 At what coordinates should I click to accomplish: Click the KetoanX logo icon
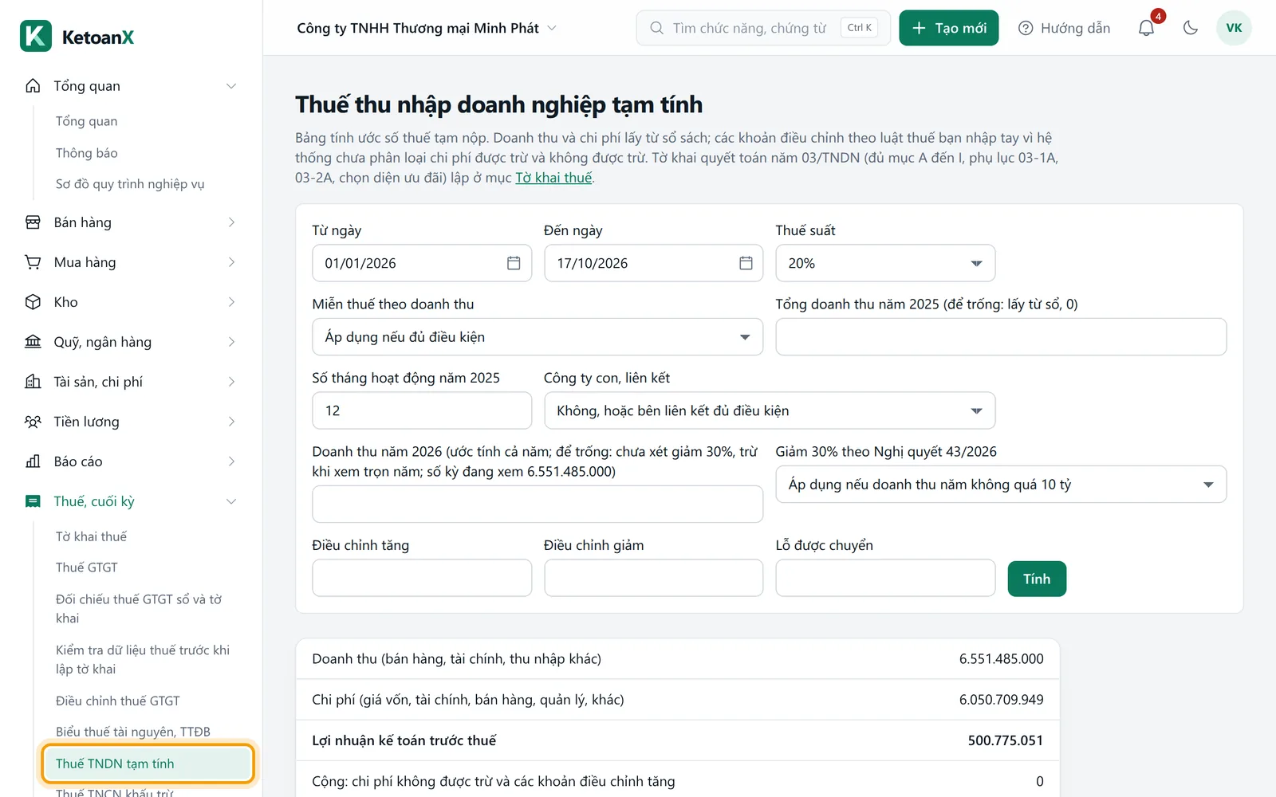click(36, 36)
